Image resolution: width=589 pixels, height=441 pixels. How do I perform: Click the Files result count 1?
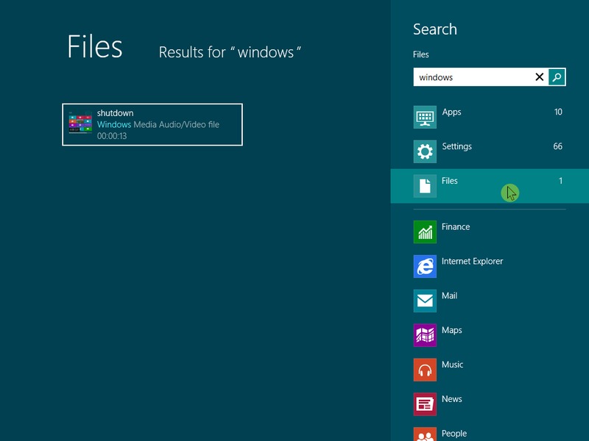tap(560, 181)
